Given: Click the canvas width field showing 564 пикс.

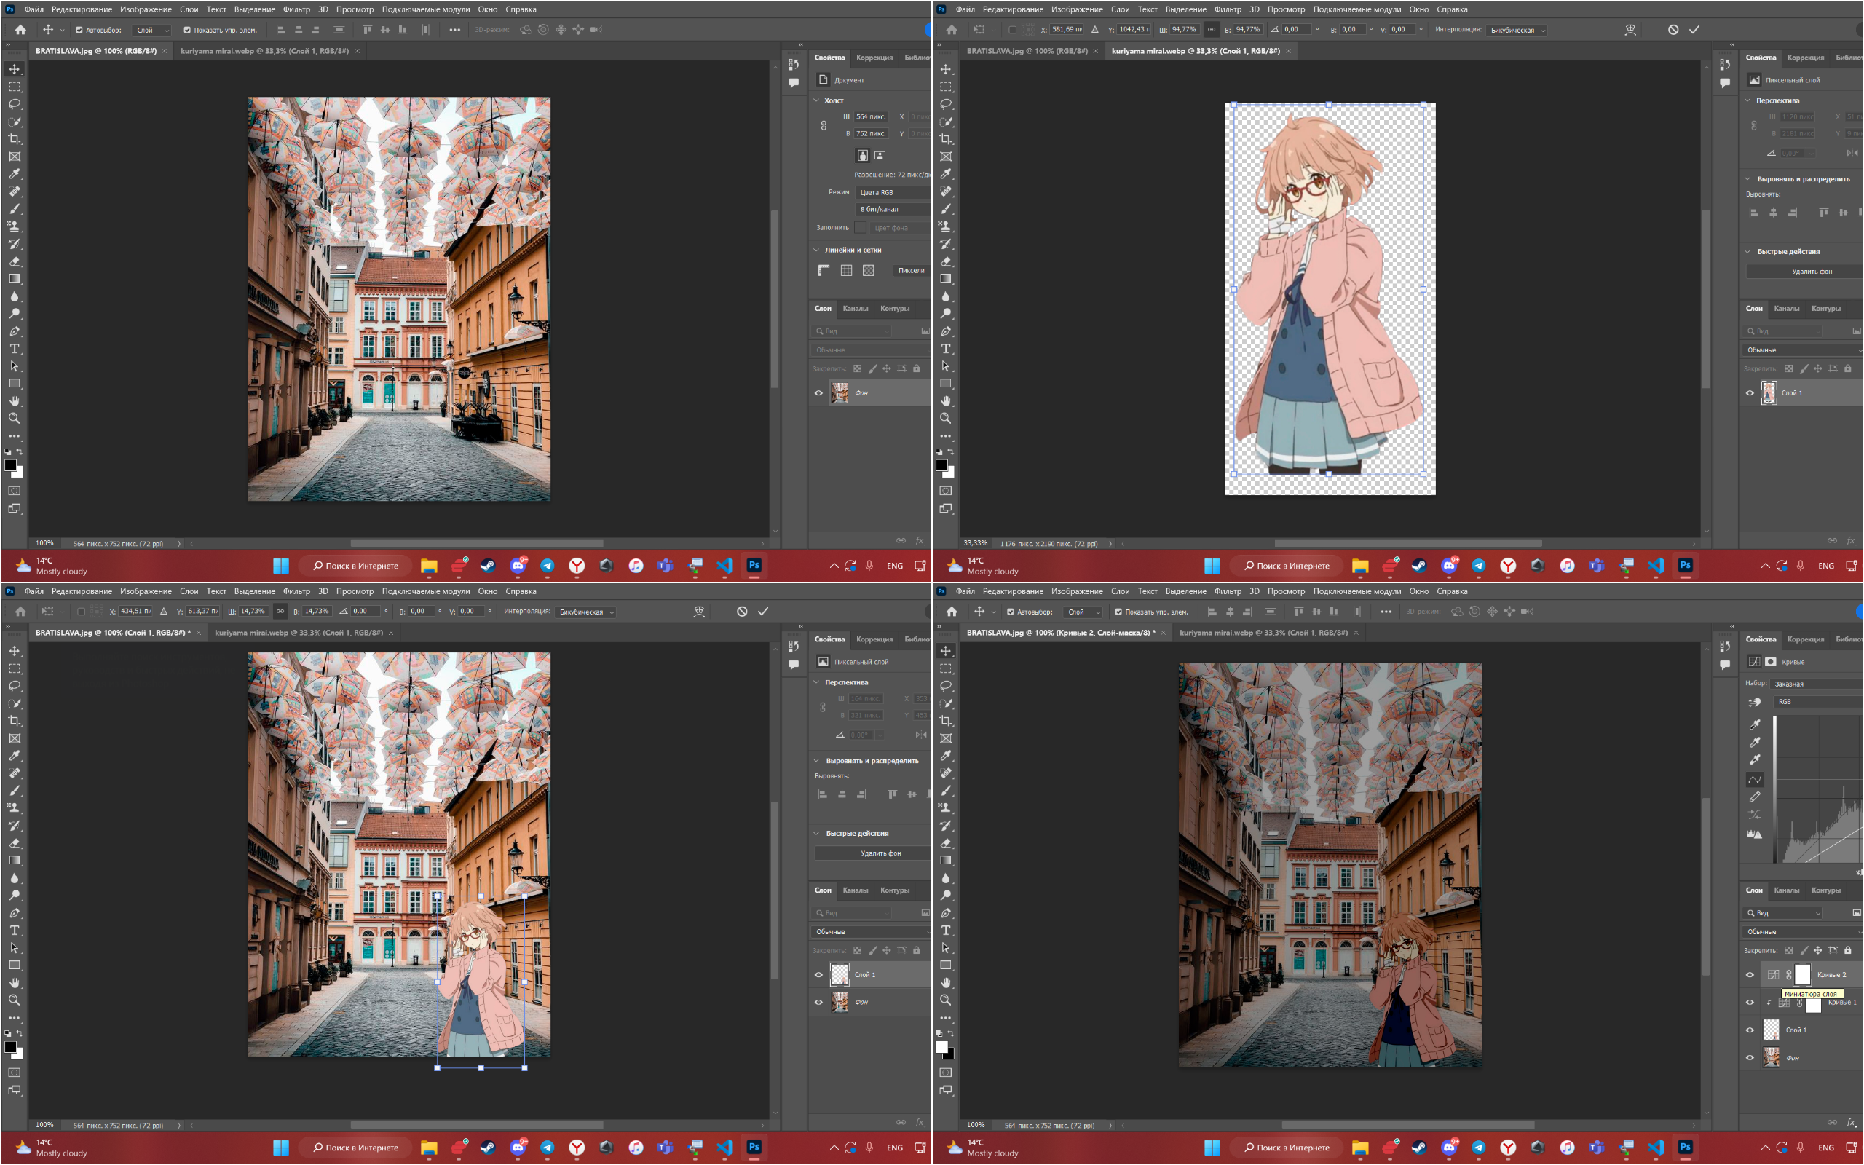Looking at the screenshot, I should pos(870,117).
